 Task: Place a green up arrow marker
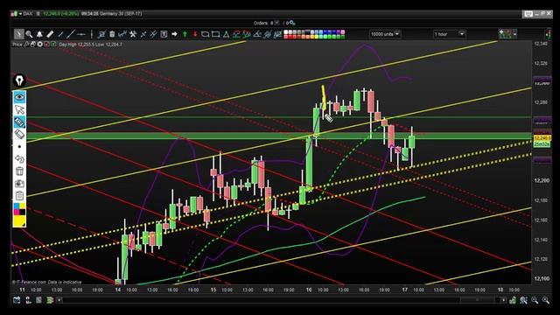(185, 34)
